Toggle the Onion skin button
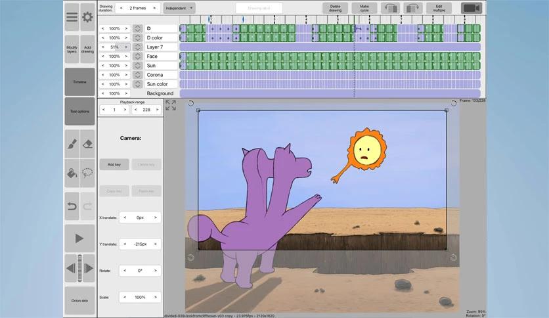 point(79,300)
